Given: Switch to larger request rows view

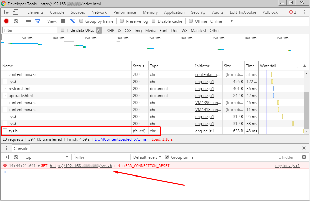Looking at the screenshot, I should point(63,21).
